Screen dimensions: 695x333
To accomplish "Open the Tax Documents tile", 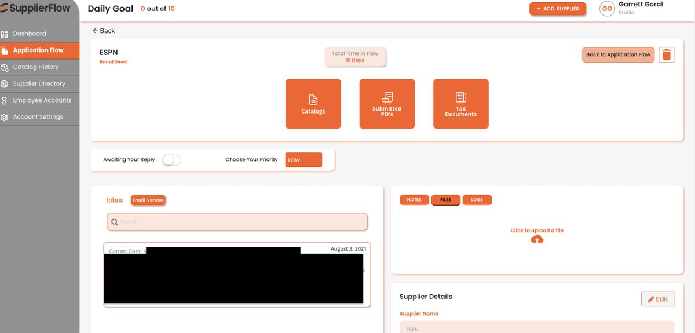I will [461, 104].
